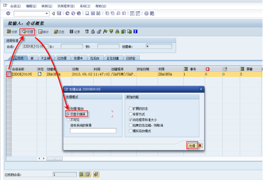Enable the 专家方式 checkbox
The width and height of the screenshot is (263, 180).
131,114
